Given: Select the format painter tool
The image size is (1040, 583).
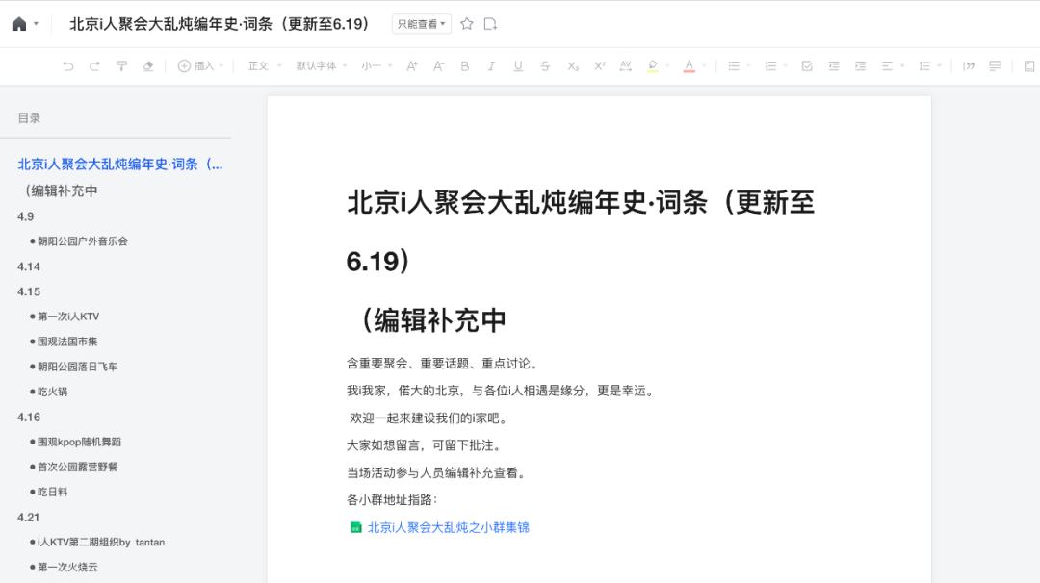Looking at the screenshot, I should click(x=121, y=65).
